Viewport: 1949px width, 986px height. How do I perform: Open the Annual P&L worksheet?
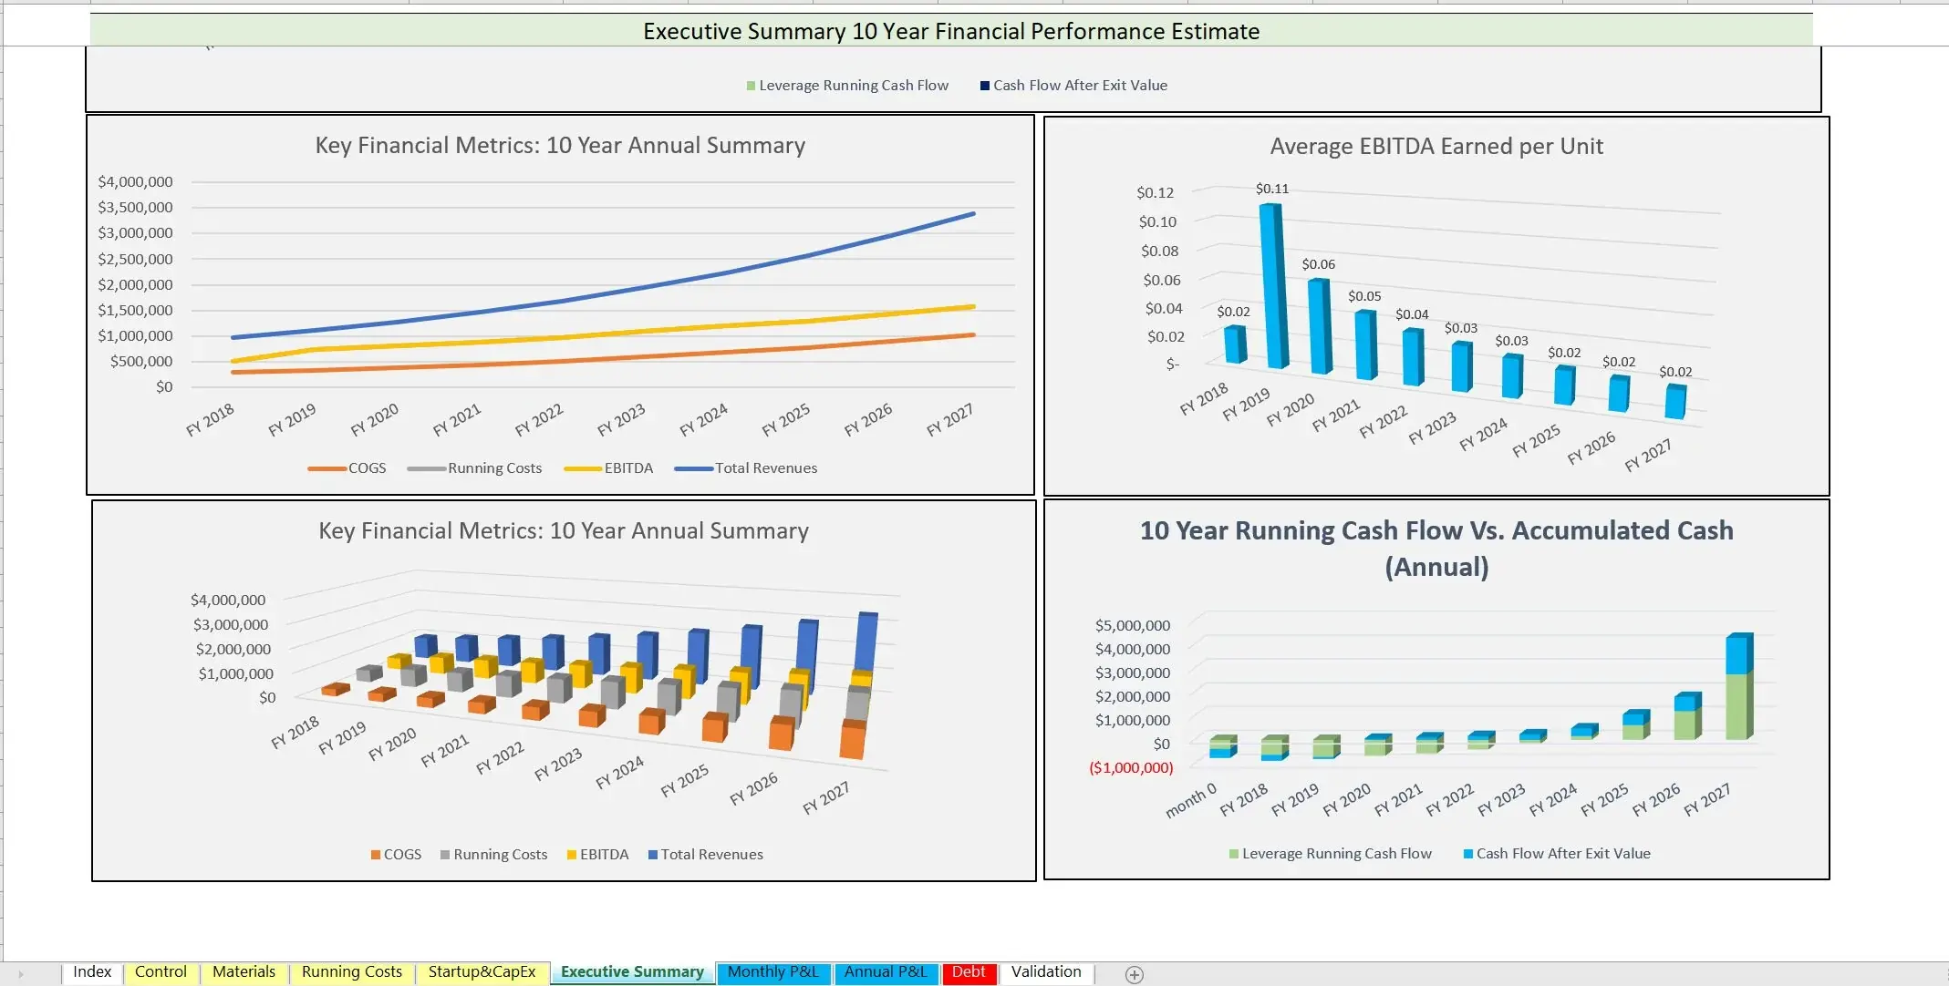pos(886,972)
